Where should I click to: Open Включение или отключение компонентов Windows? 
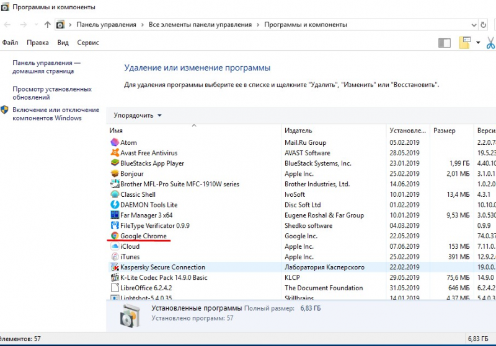click(56, 114)
